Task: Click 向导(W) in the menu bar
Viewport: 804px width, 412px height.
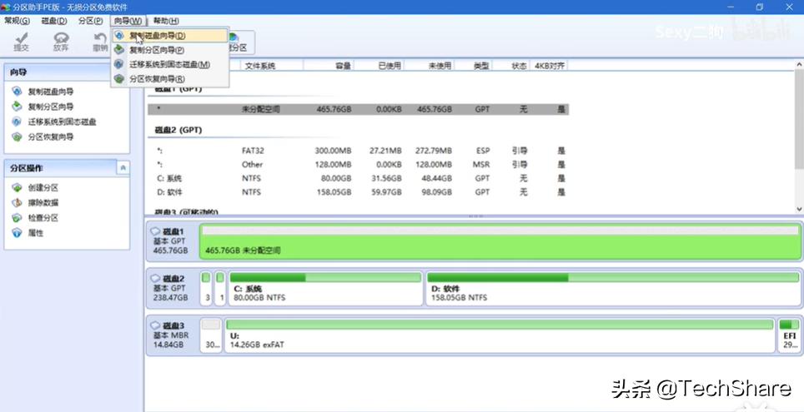Action: pos(128,21)
